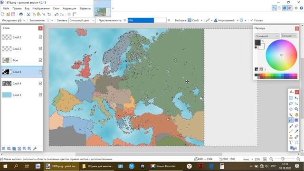Click the primary color swatch

257,43
